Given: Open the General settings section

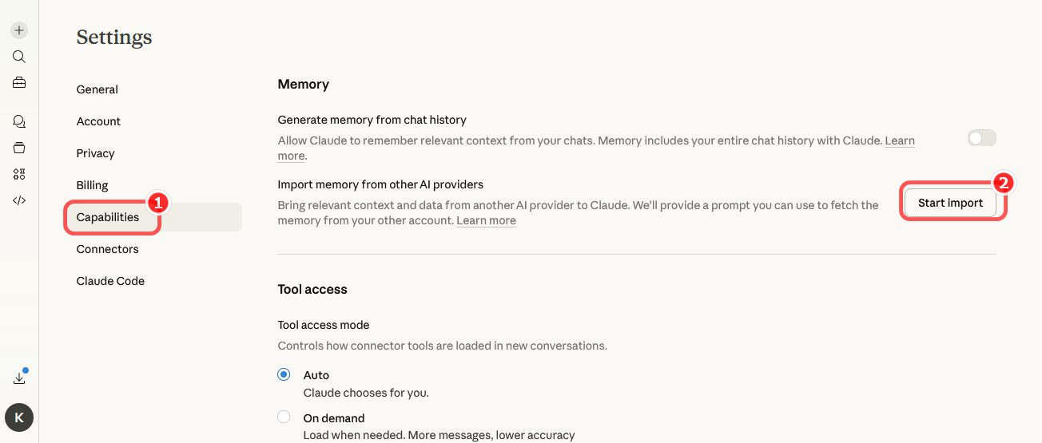Looking at the screenshot, I should point(97,89).
